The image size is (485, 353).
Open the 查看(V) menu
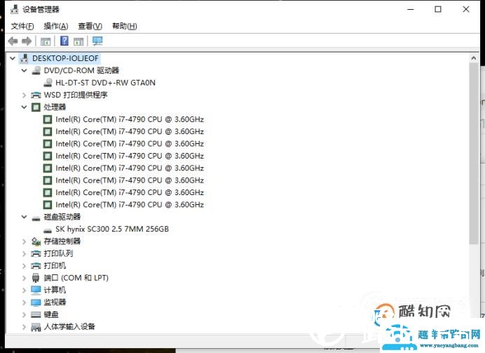(90, 27)
